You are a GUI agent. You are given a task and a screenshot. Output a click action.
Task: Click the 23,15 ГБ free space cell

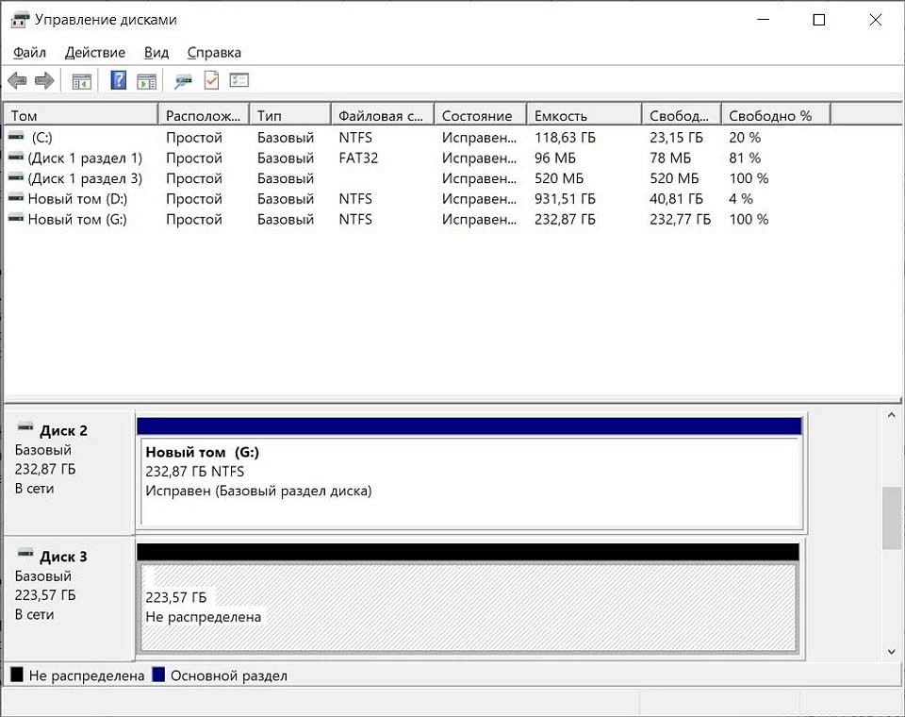(676, 138)
